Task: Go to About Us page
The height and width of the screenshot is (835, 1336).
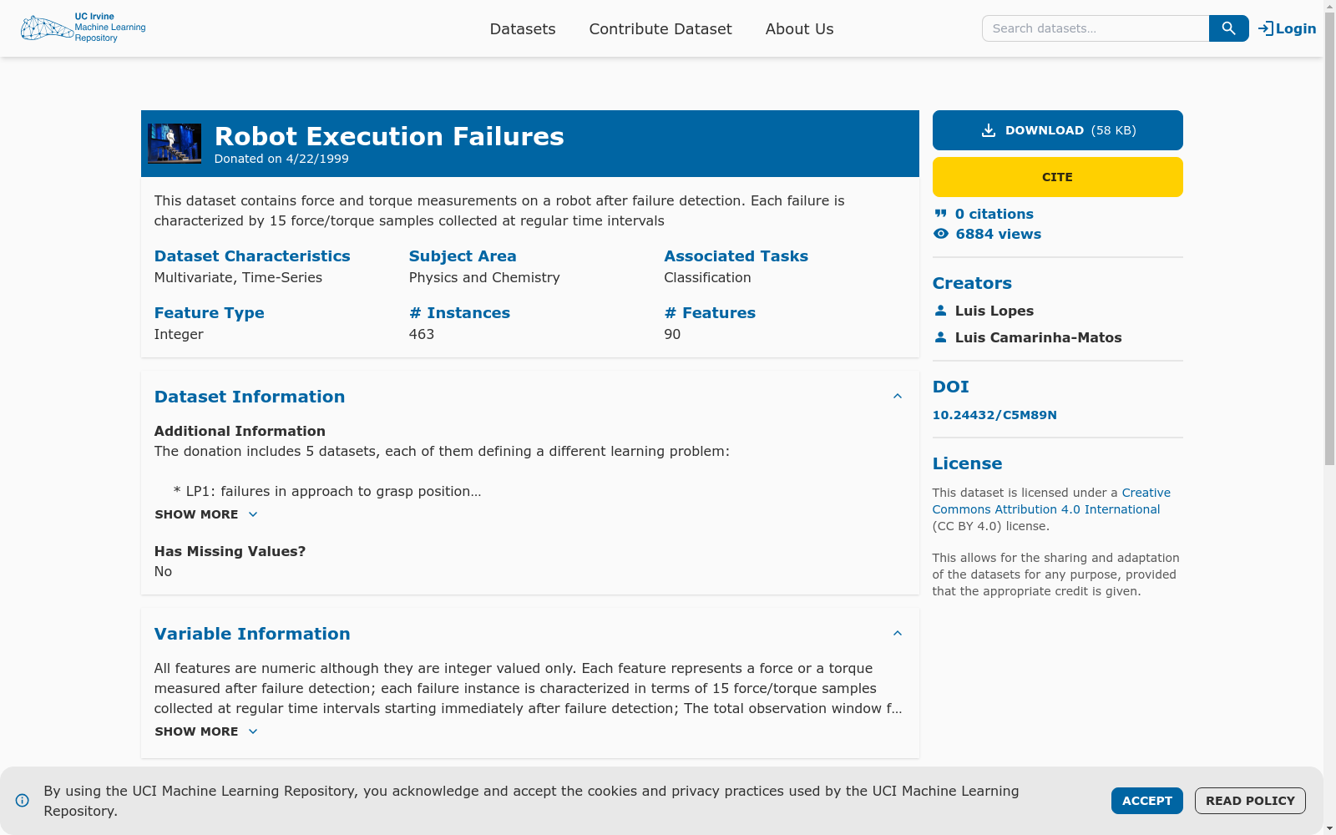Action: 800,28
